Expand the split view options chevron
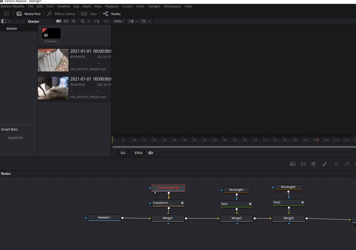The height and width of the screenshot is (250, 356). coord(137,21)
